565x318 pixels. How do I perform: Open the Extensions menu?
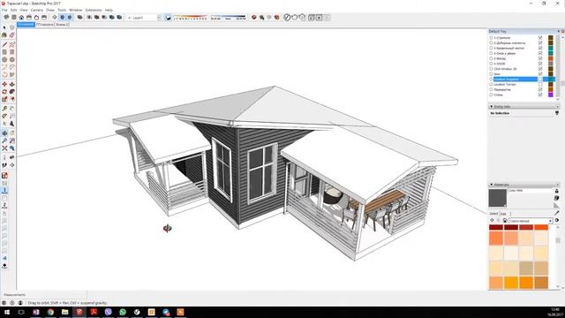click(x=94, y=10)
